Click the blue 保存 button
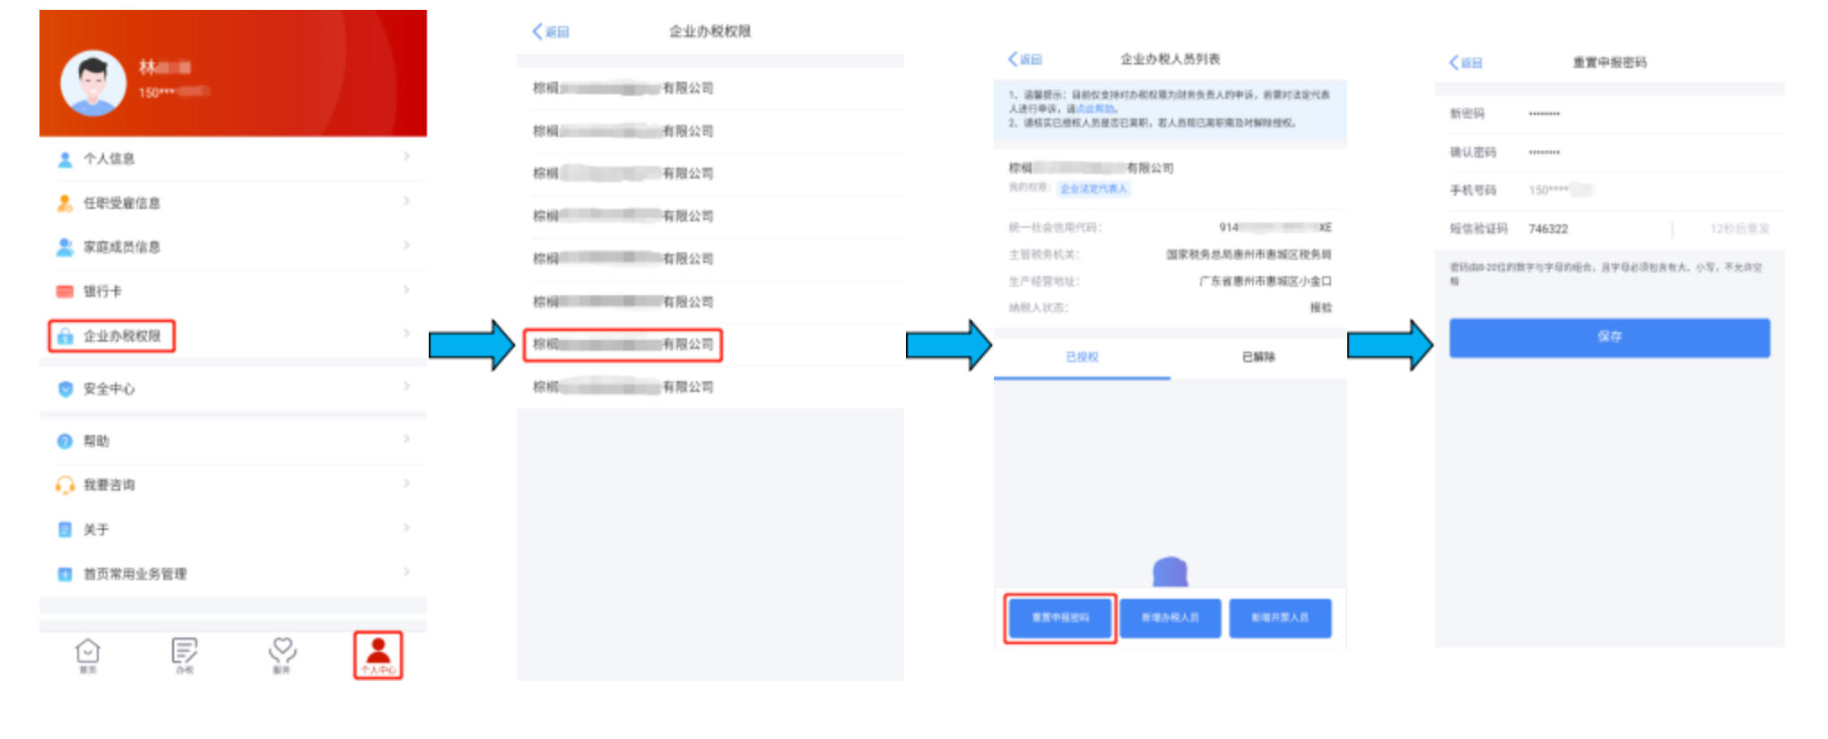Viewport: 1828px width, 739px height. [1609, 337]
